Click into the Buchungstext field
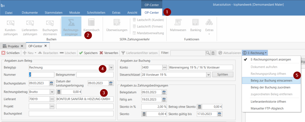Viewport: 305px width, 122px height. click(x=71, y=114)
